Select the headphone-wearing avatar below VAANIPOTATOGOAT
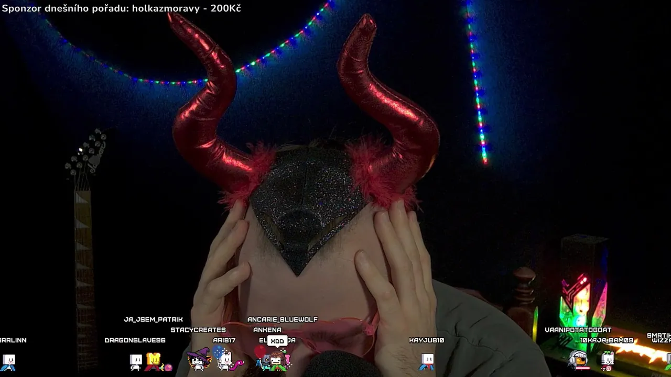The height and width of the screenshot is (377, 671). [578, 360]
